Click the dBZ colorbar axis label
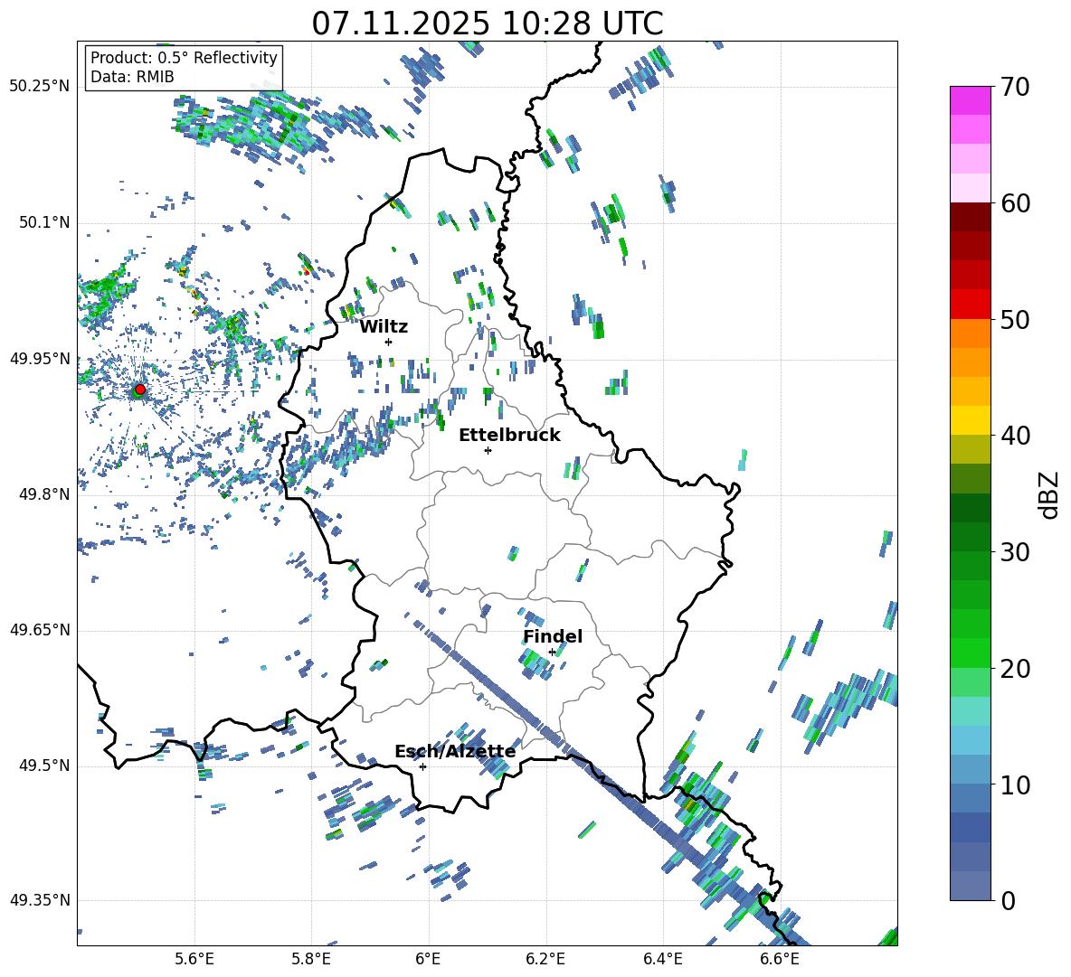 pyautogui.click(x=1050, y=494)
